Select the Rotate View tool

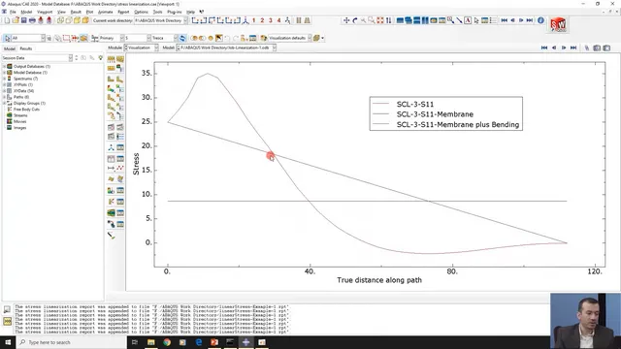pyautogui.click(x=355, y=20)
